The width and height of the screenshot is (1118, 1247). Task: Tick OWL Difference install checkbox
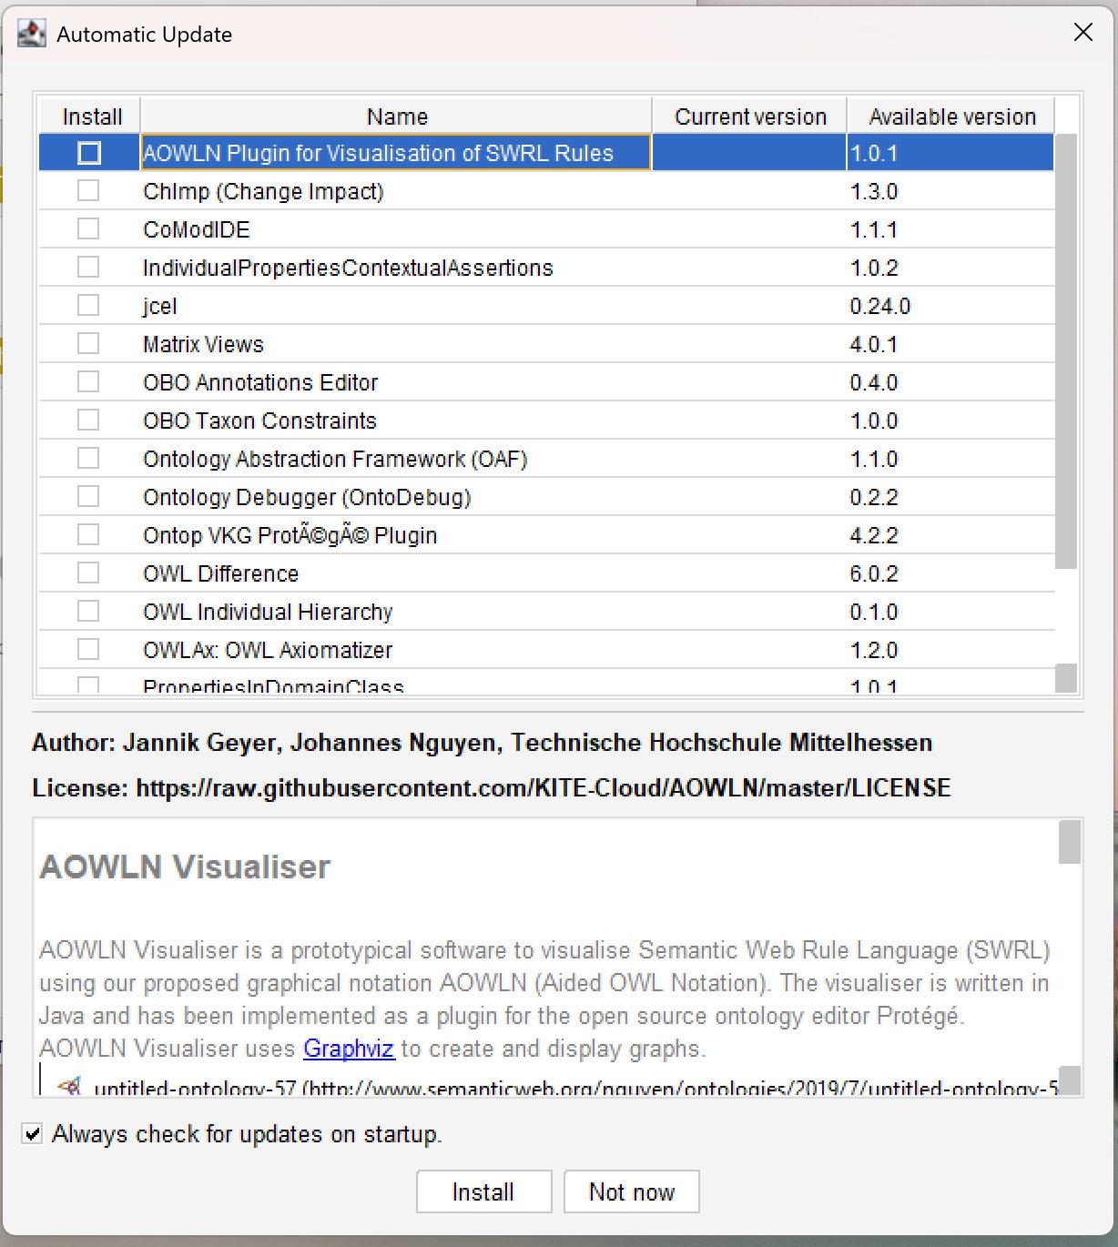(x=88, y=573)
